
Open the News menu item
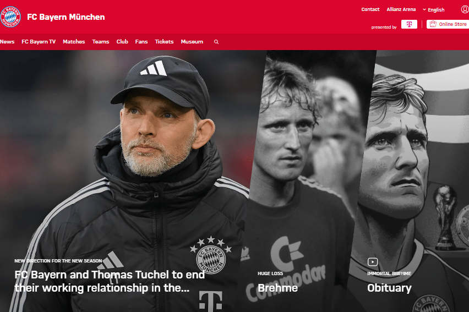point(7,42)
